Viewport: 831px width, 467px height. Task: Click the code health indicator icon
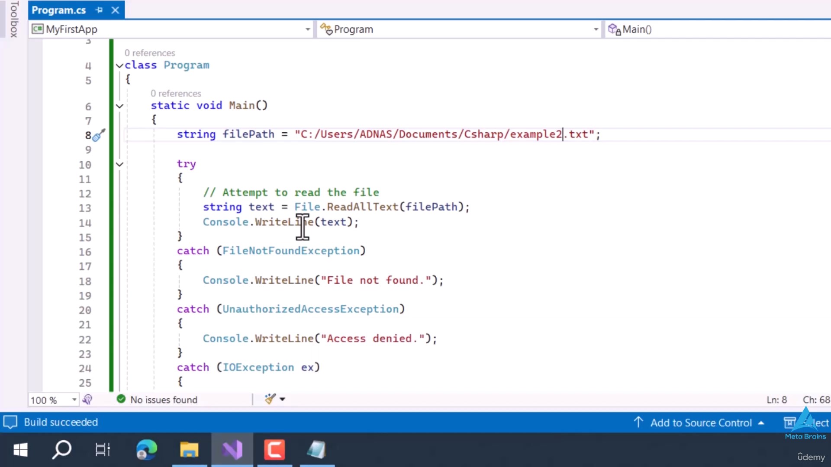(87, 400)
